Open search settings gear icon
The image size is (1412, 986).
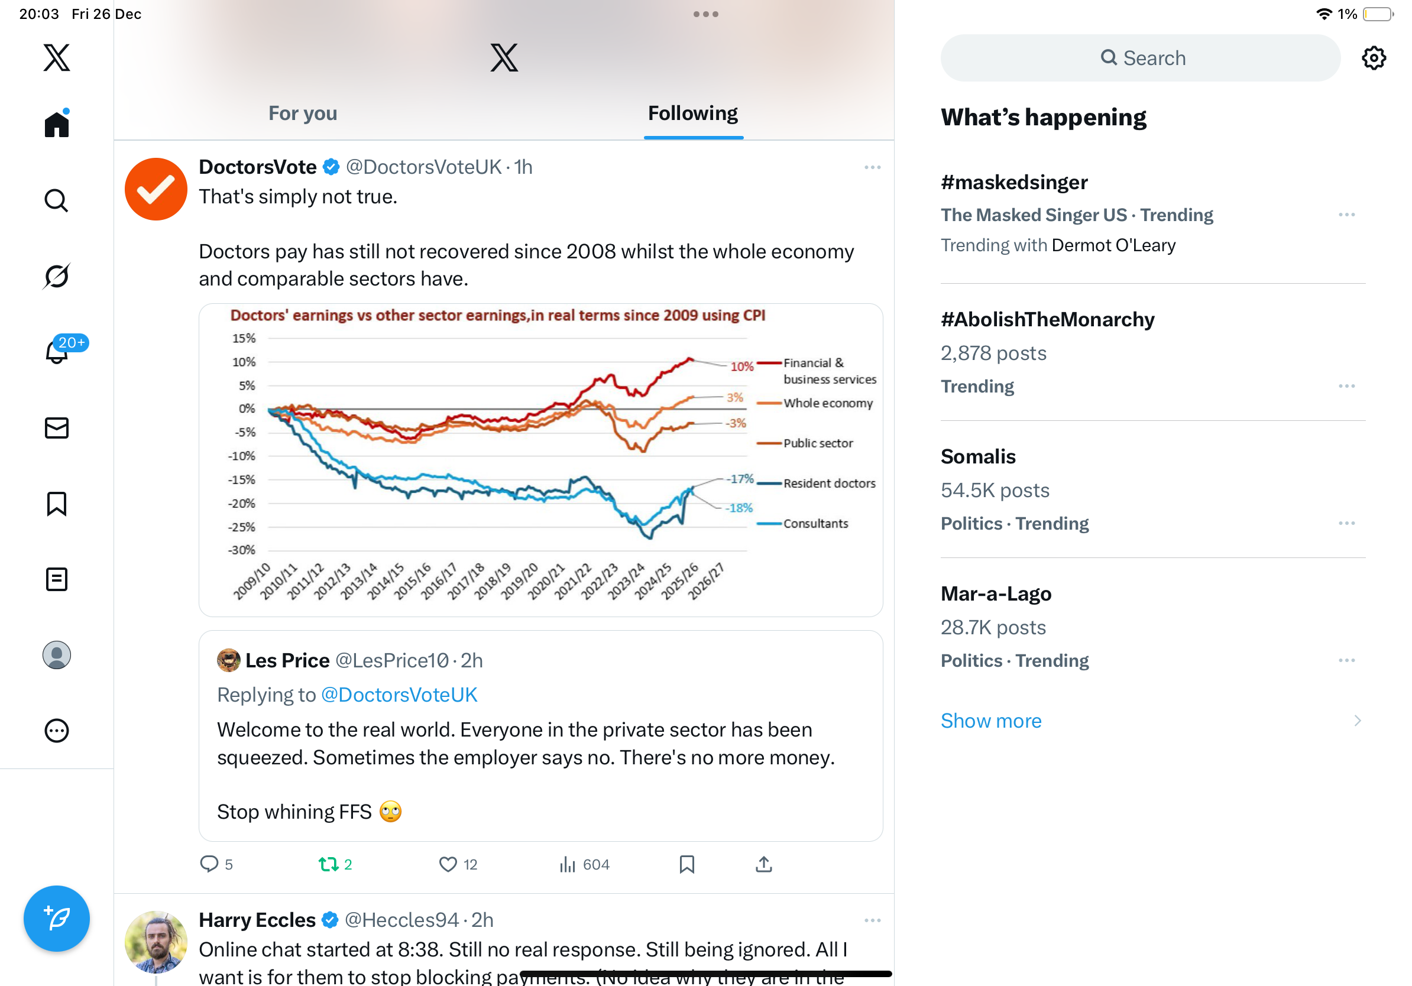coord(1373,59)
